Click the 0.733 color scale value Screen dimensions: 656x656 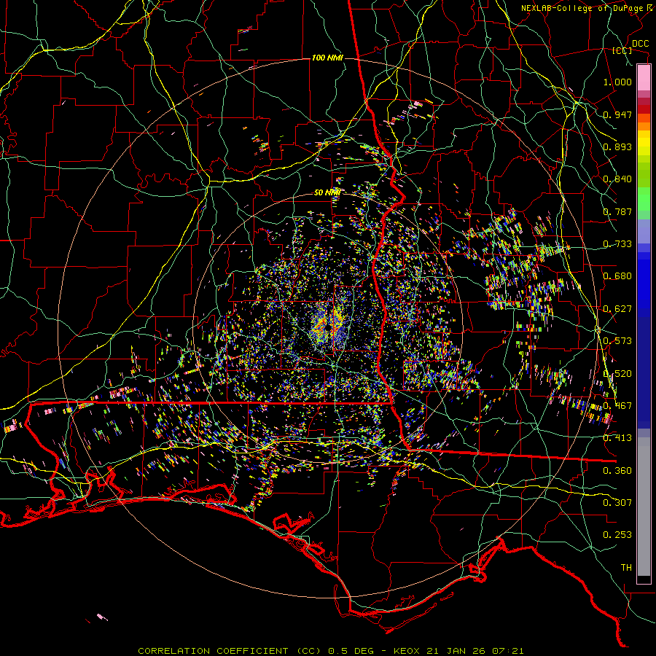pos(617,244)
